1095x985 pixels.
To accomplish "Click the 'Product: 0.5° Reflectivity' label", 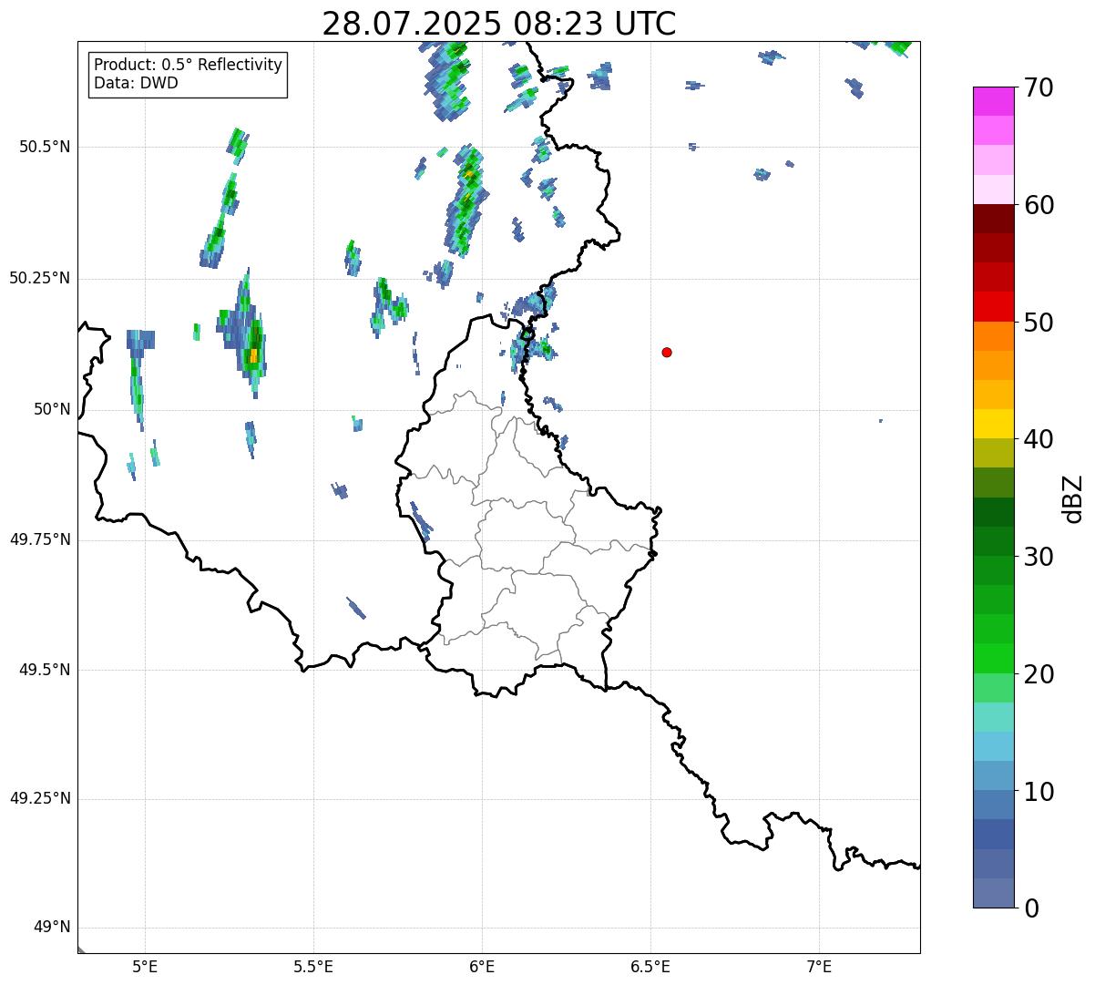I will pyautogui.click(x=188, y=65).
